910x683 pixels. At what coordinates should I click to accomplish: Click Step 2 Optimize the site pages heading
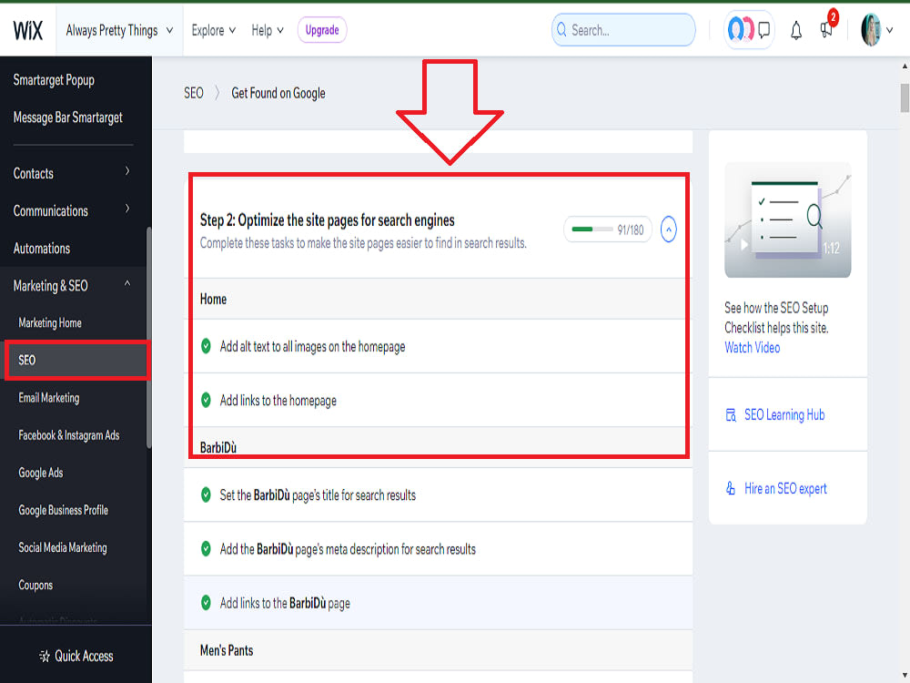pos(328,220)
